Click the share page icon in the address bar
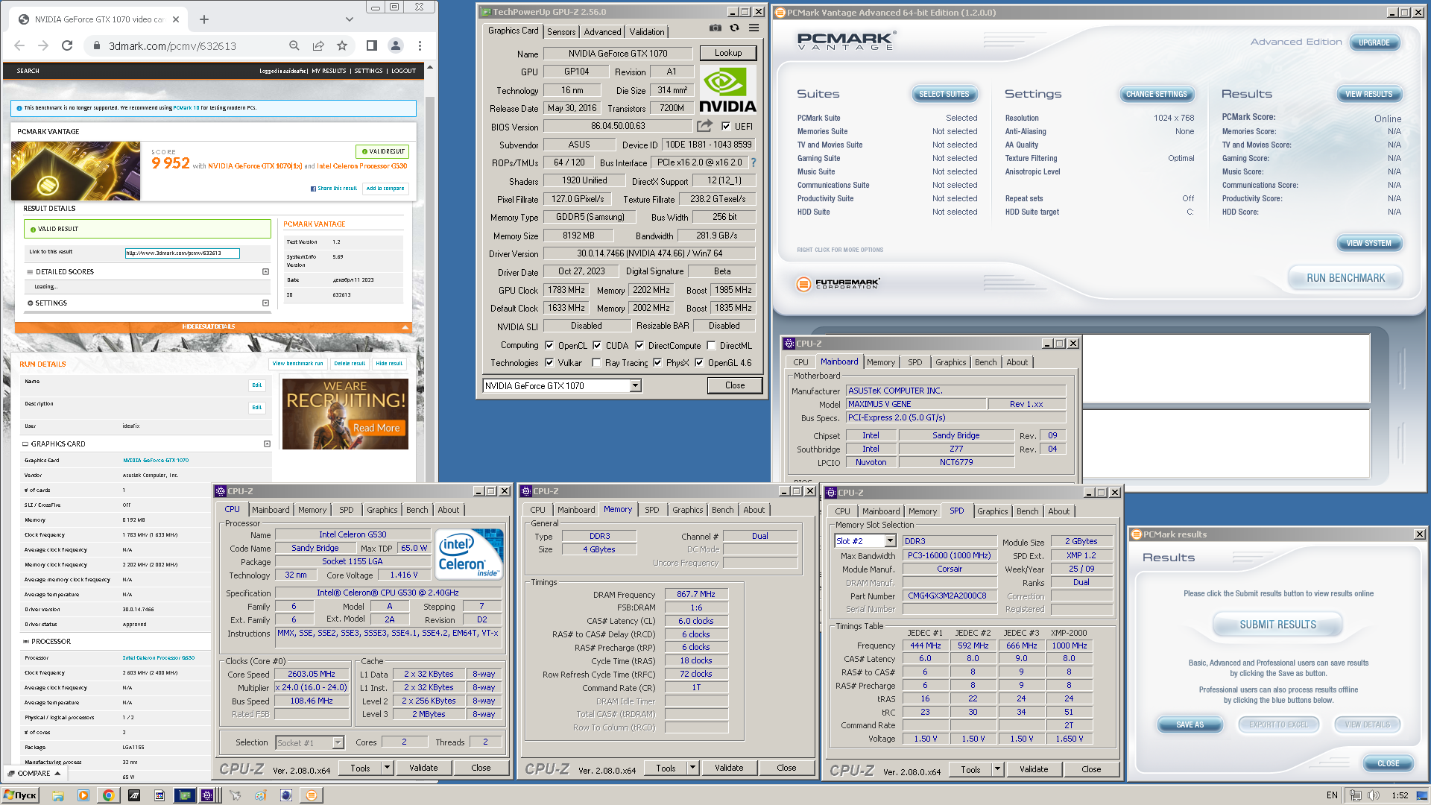Image resolution: width=1431 pixels, height=805 pixels. (318, 45)
